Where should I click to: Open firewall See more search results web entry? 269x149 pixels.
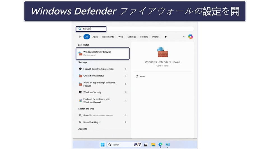103,115
